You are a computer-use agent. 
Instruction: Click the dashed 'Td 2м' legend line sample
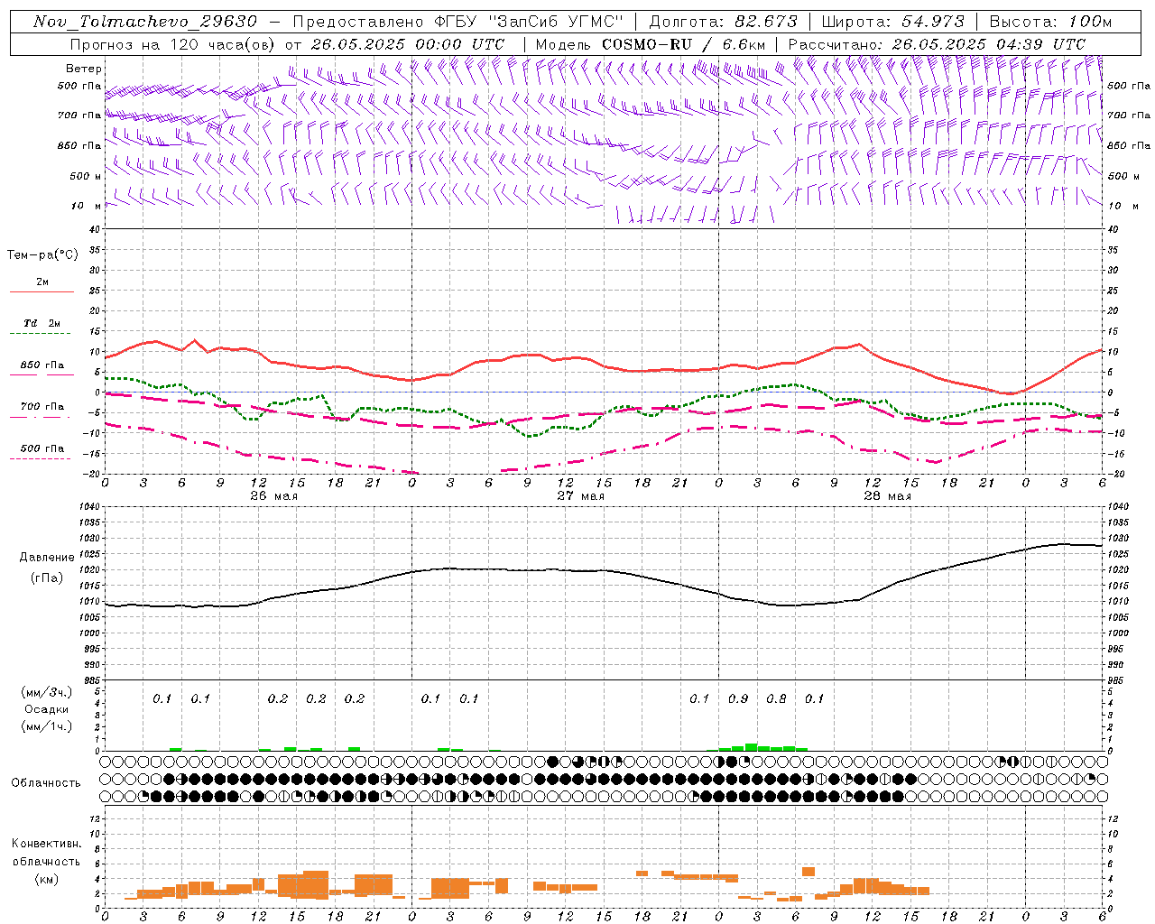(x=42, y=335)
